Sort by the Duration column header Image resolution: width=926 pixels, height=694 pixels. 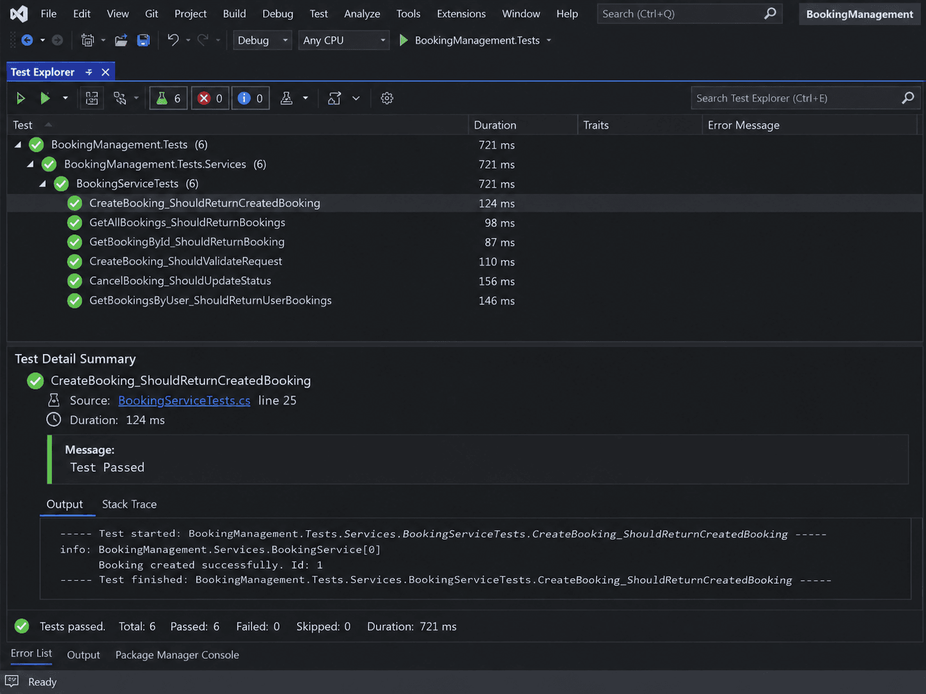pyautogui.click(x=523, y=125)
